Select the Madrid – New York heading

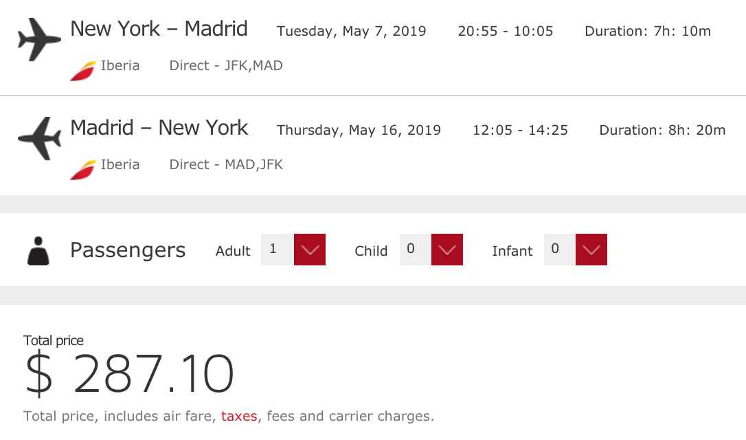(x=159, y=128)
